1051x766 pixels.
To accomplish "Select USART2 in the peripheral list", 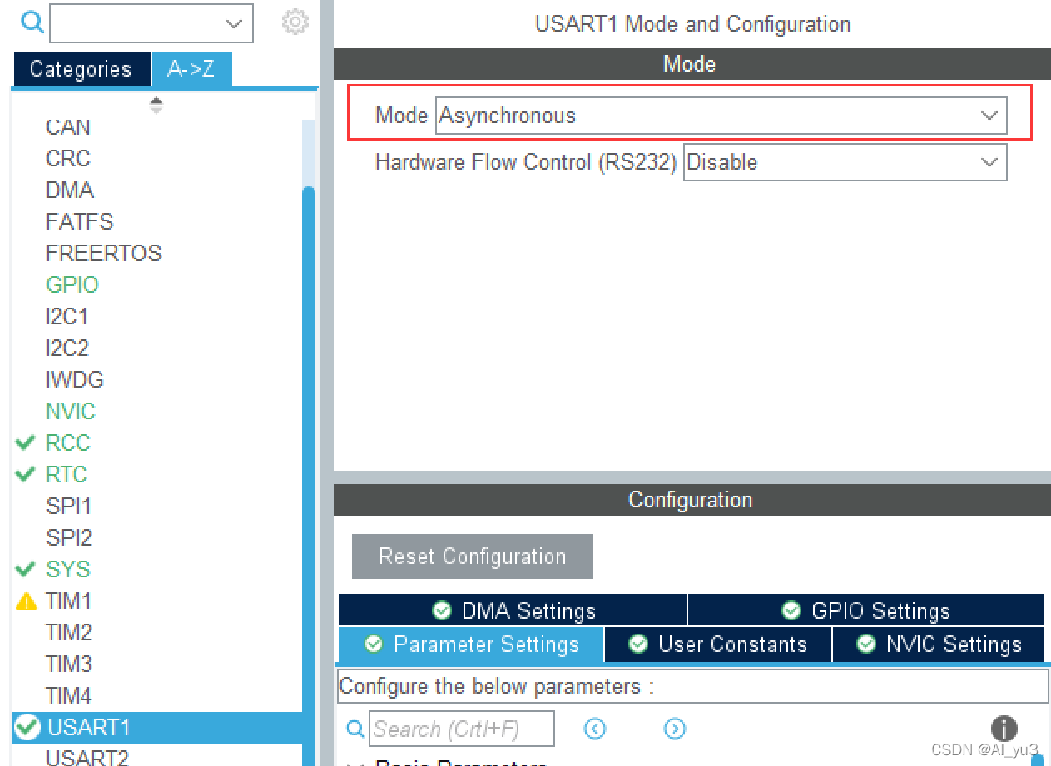I will coord(87,757).
